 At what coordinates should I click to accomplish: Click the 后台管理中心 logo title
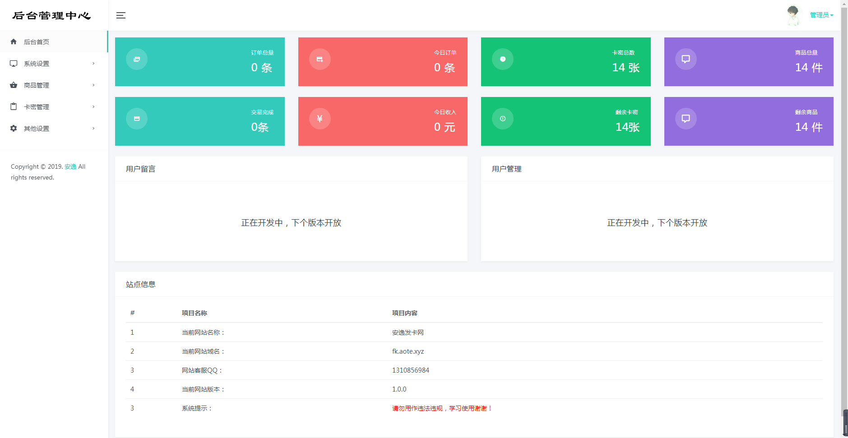[x=51, y=16]
